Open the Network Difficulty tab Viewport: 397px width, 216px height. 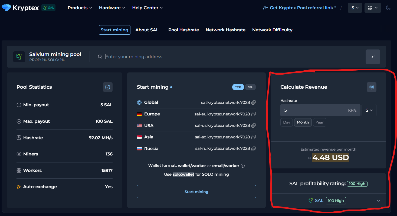coord(272,30)
